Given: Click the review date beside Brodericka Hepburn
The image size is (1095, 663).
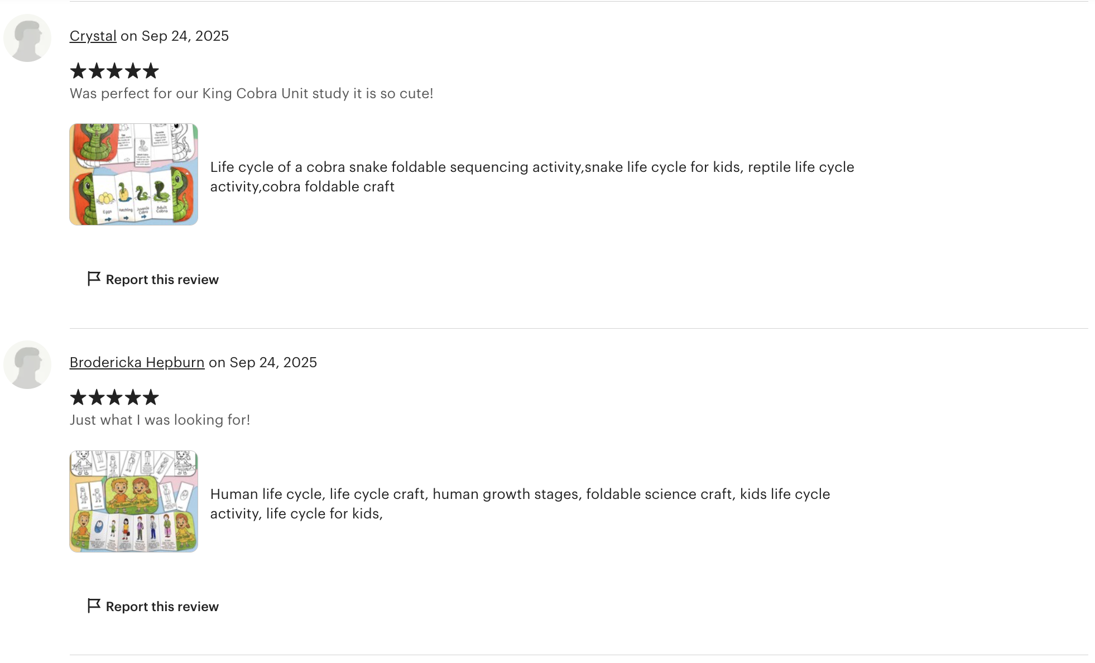Looking at the screenshot, I should pyautogui.click(x=273, y=362).
